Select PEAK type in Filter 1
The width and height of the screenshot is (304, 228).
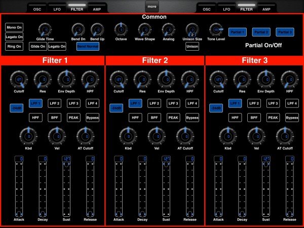coord(73,118)
